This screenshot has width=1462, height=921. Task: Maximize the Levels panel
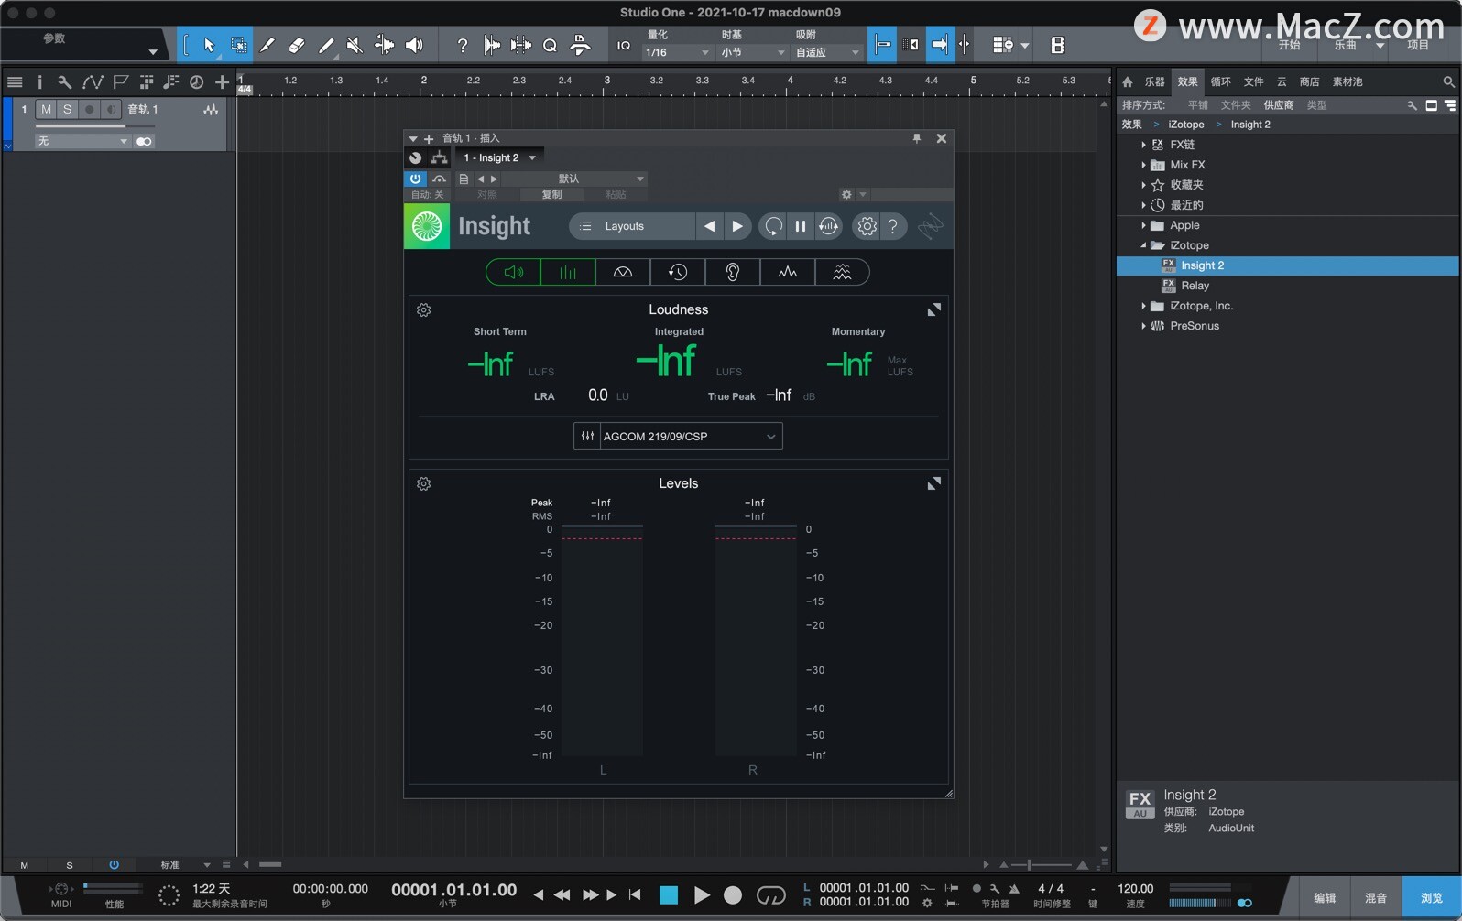(933, 483)
